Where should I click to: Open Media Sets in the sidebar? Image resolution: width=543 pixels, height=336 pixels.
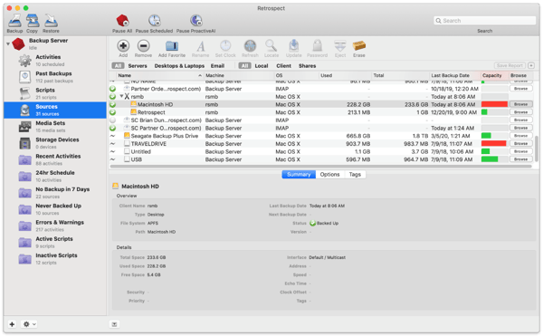[55, 127]
